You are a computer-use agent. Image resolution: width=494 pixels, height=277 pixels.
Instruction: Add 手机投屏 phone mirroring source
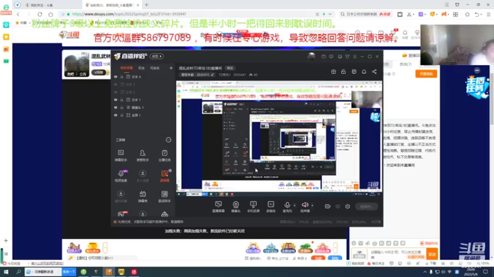tap(253, 207)
